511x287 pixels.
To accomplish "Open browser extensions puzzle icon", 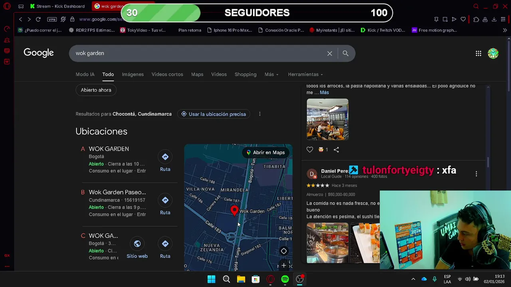I will (476, 19).
